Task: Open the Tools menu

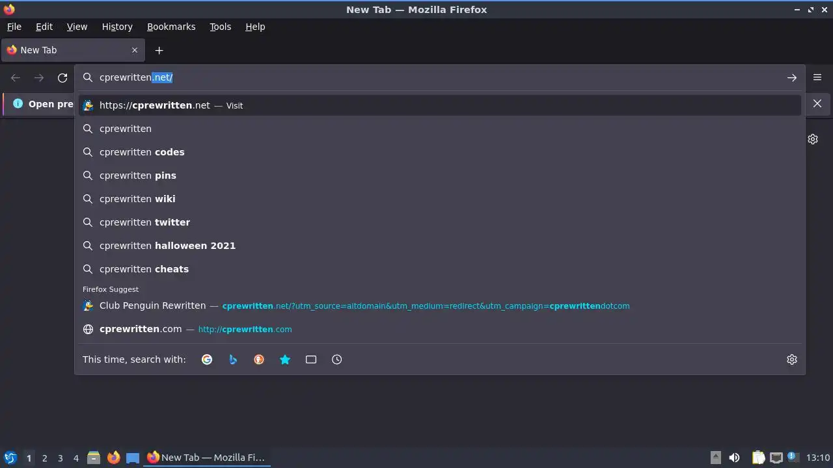Action: pyautogui.click(x=220, y=27)
